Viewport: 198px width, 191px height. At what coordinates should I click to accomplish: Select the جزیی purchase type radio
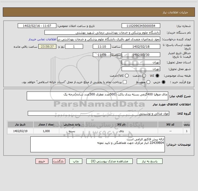point(163,82)
